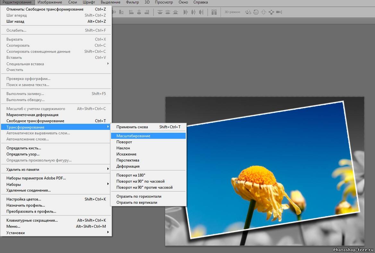Viewport: 375px width, 253px height.
Task: Click the align bottom edges icon
Action: [121, 12]
